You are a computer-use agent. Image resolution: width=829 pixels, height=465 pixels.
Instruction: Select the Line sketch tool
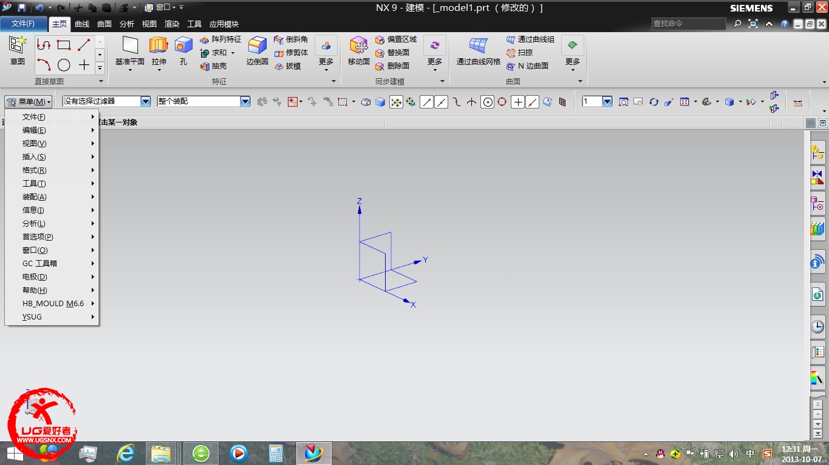click(84, 45)
